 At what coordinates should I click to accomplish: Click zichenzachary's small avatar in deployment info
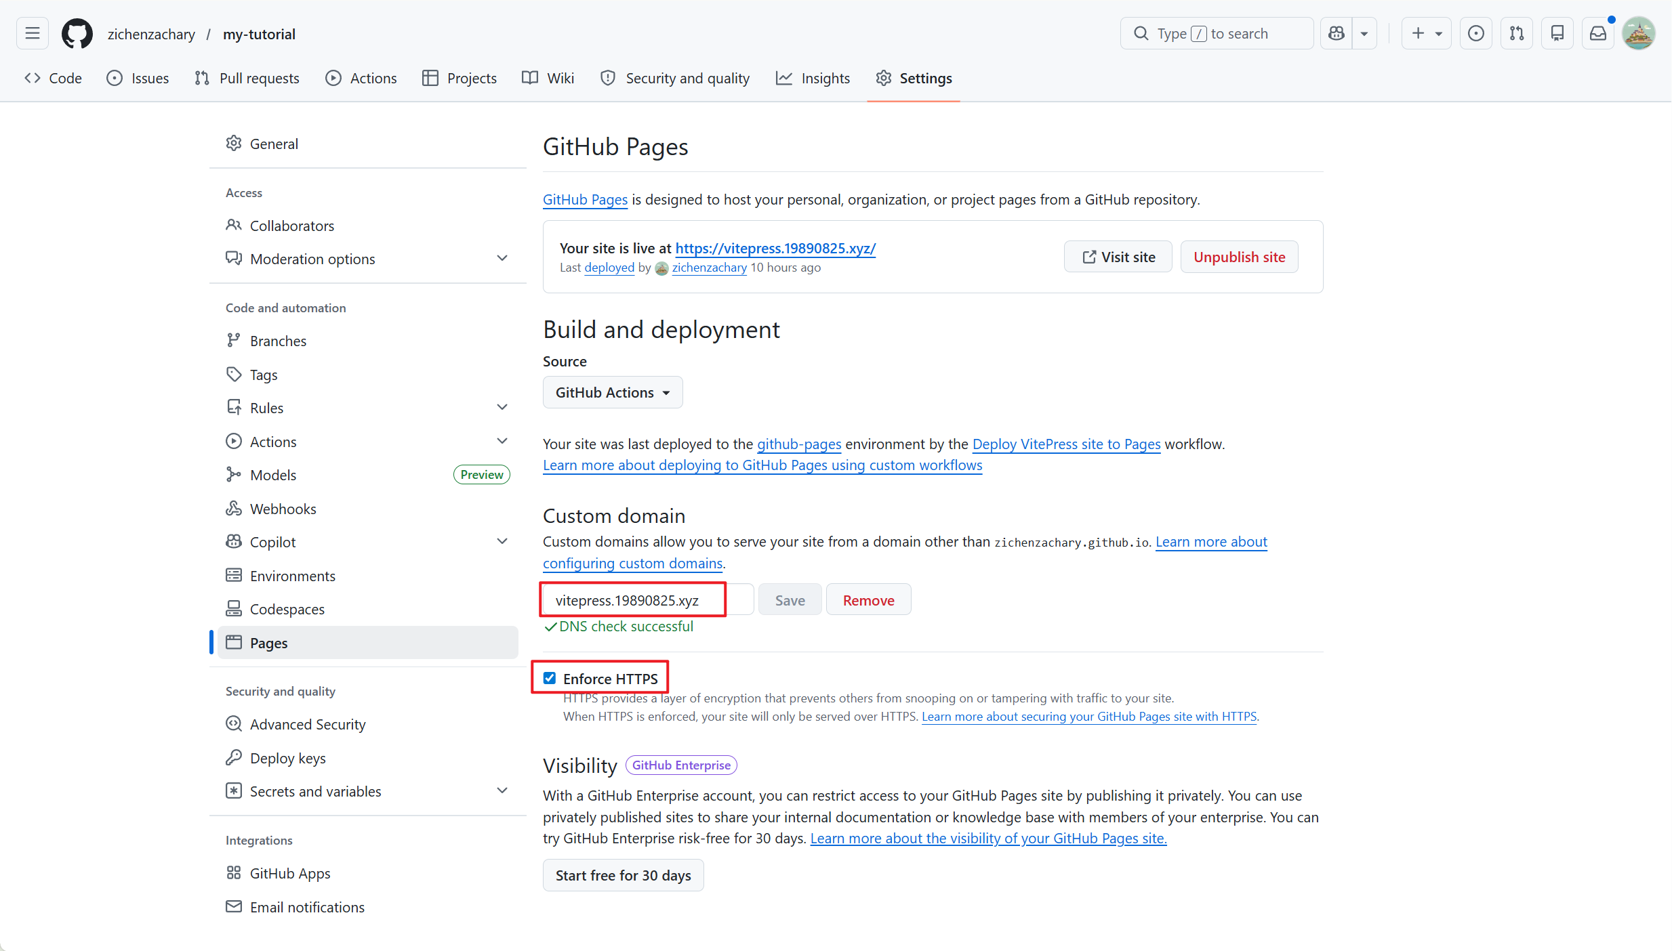pos(661,268)
